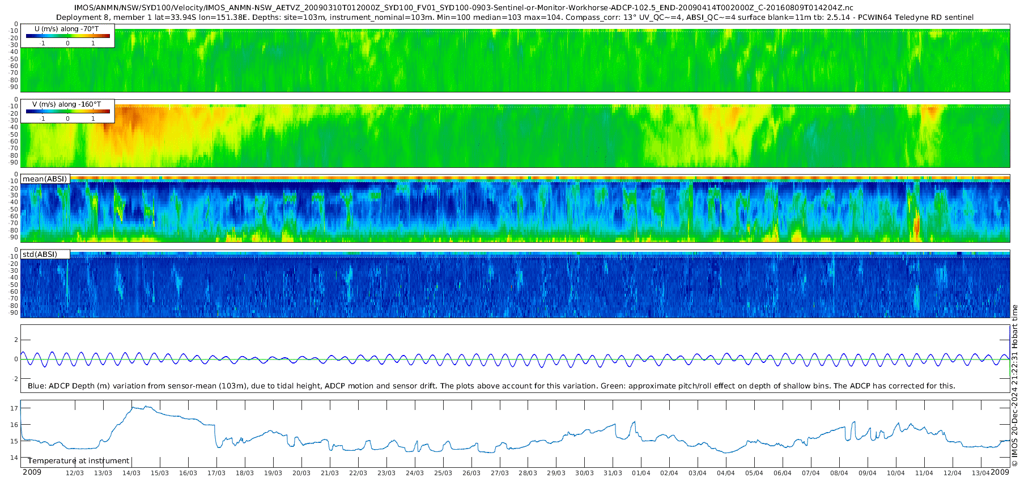
Task: Click the 13/04 date tick label
Action: [x=980, y=473]
